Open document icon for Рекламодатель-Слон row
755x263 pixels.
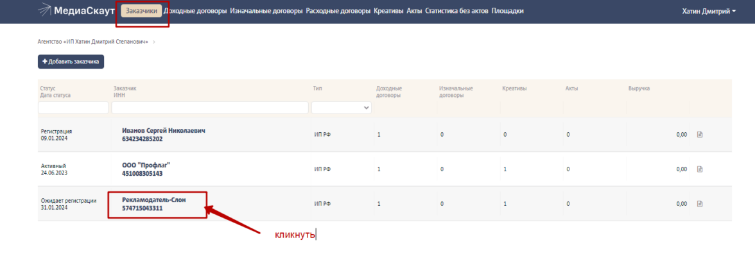click(x=700, y=204)
